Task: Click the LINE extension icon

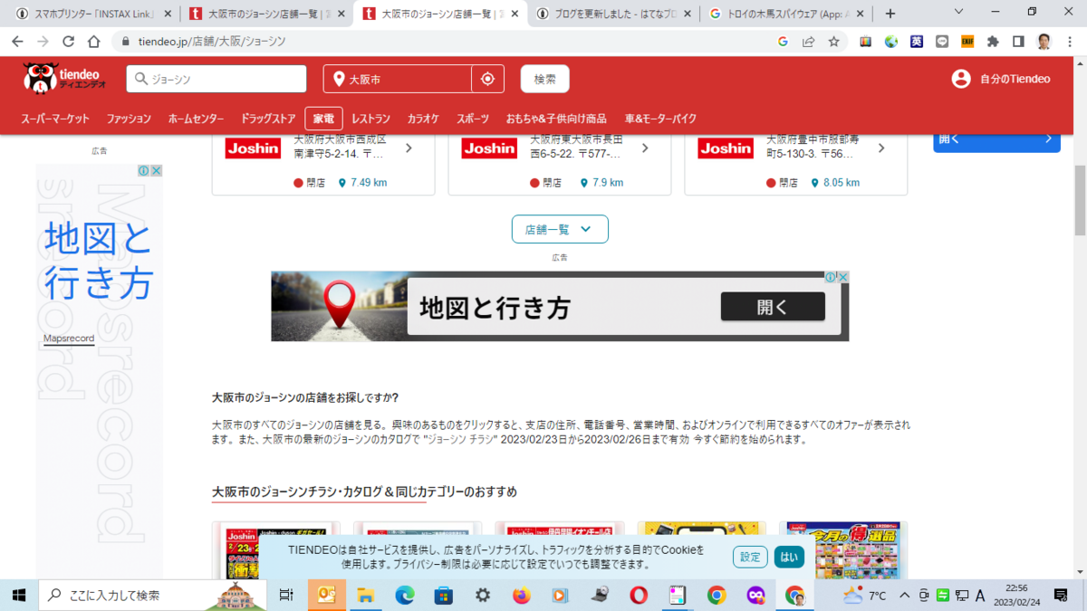Action: 942,42
